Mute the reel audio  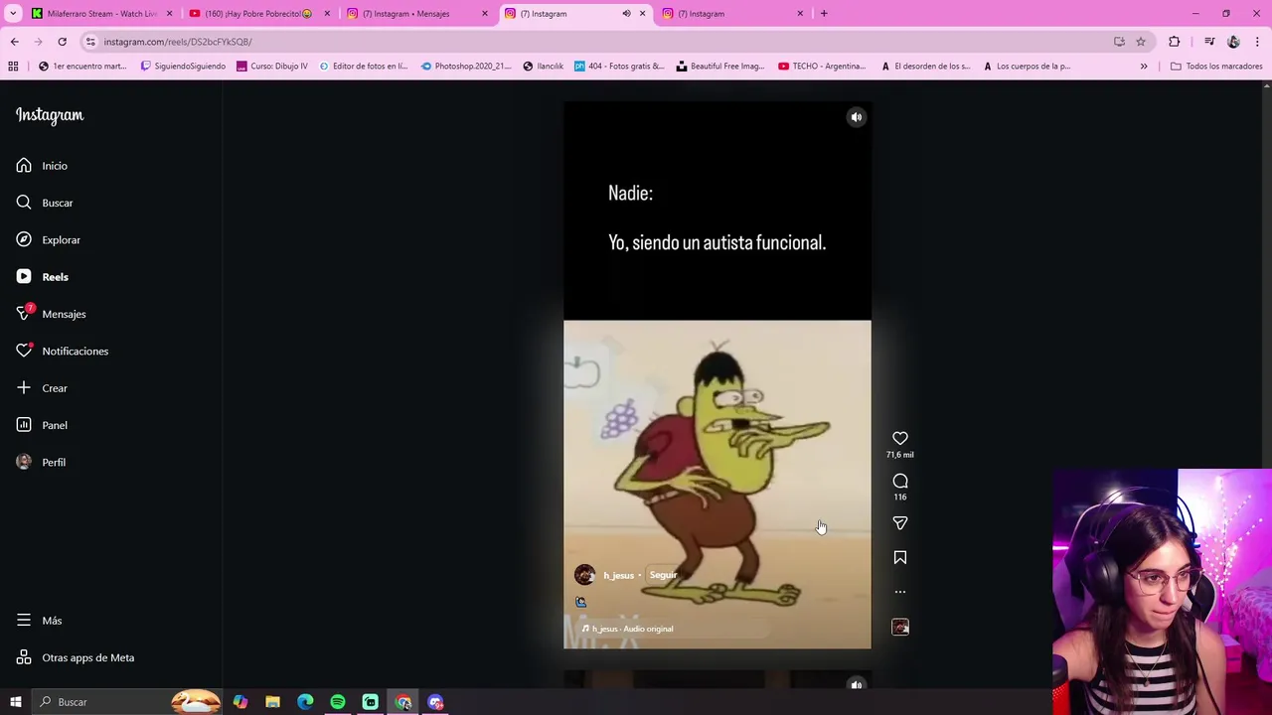click(856, 117)
